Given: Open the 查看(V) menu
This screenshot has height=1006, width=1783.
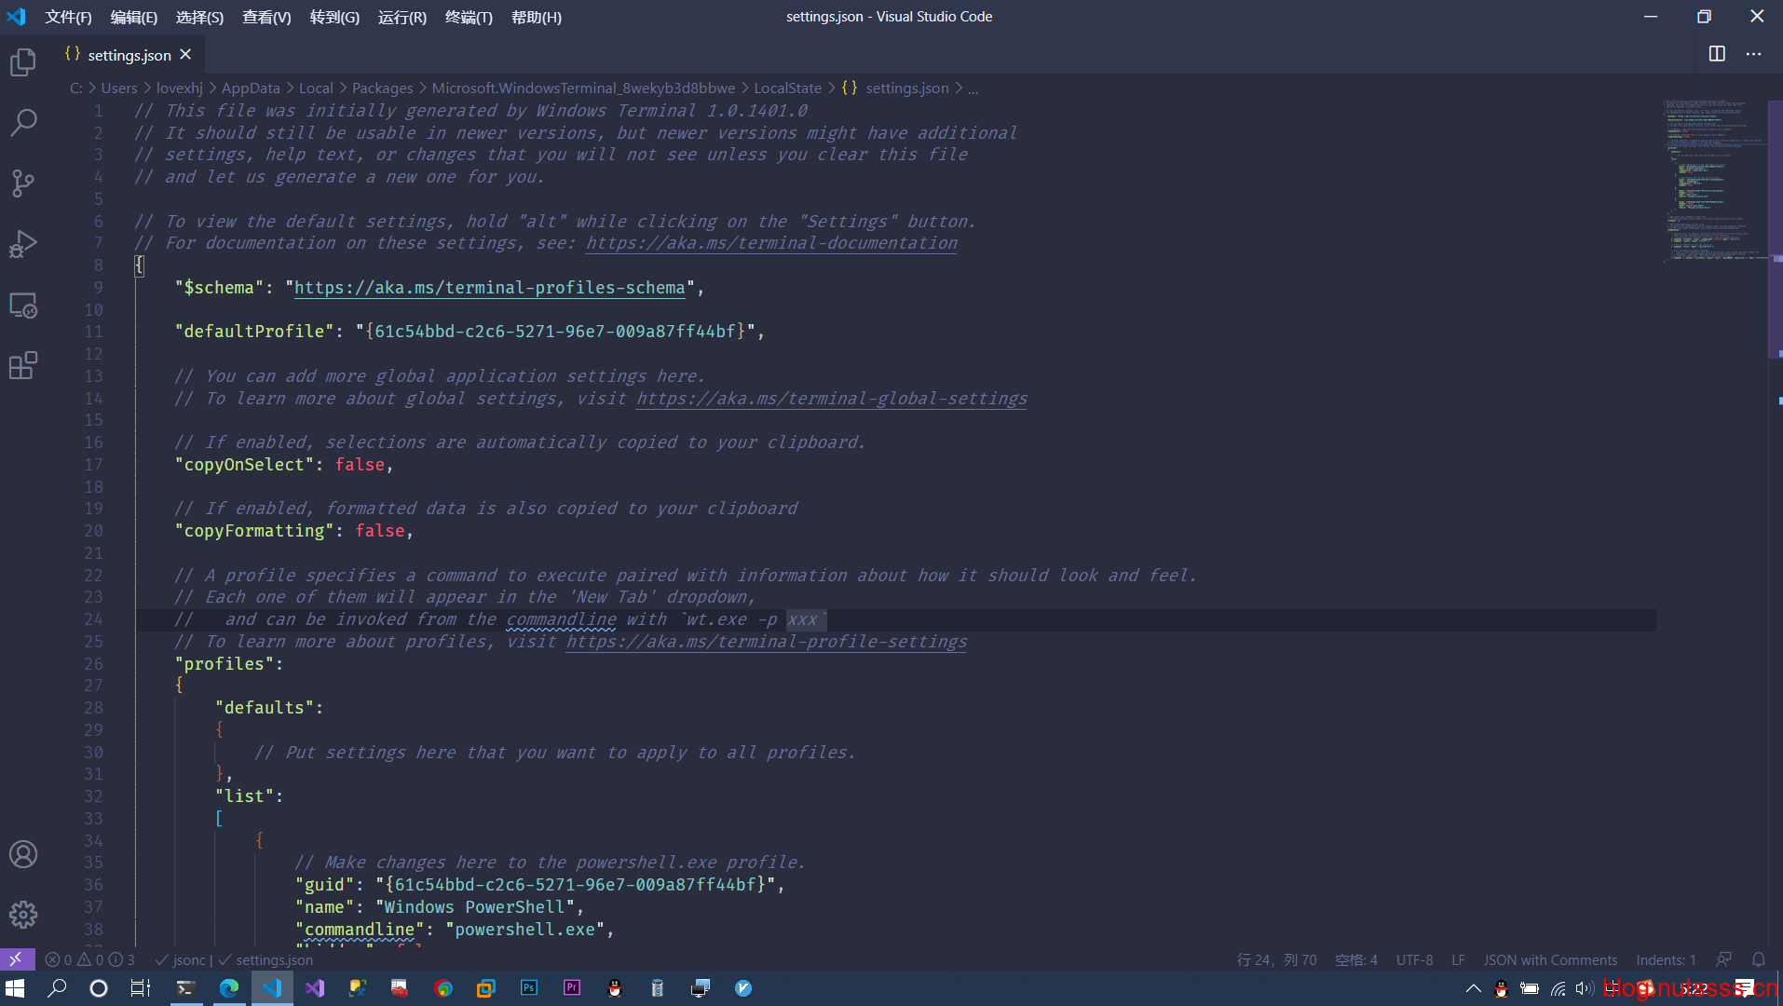Looking at the screenshot, I should coord(266,17).
